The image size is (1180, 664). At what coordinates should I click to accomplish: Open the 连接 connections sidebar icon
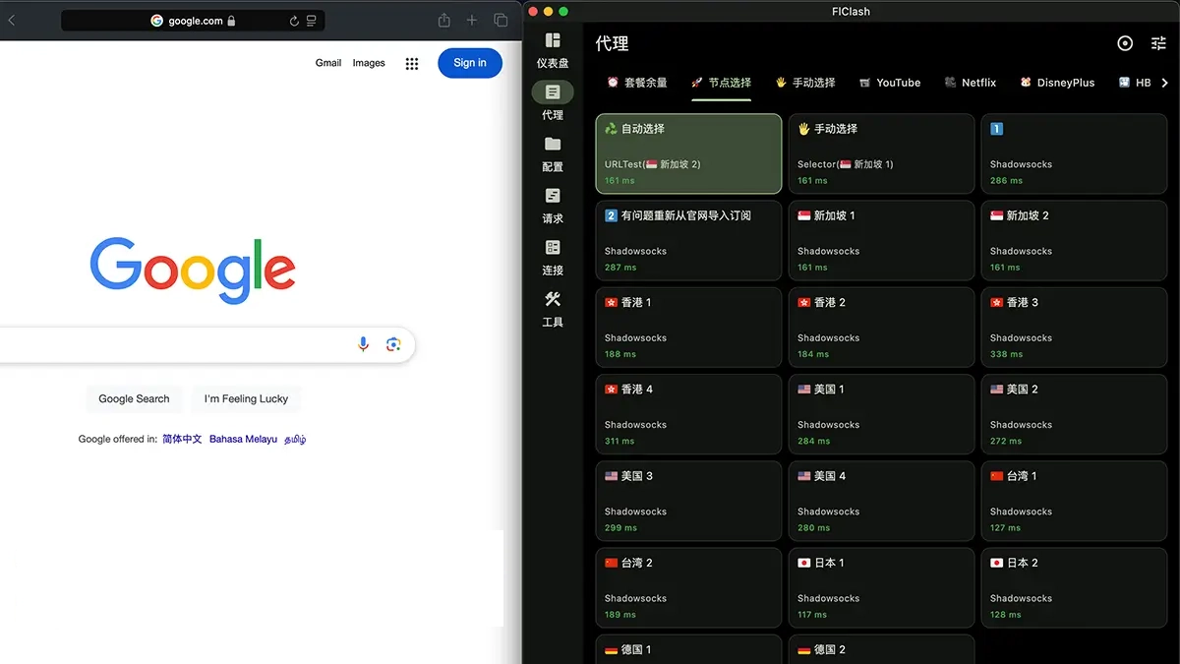tap(553, 248)
